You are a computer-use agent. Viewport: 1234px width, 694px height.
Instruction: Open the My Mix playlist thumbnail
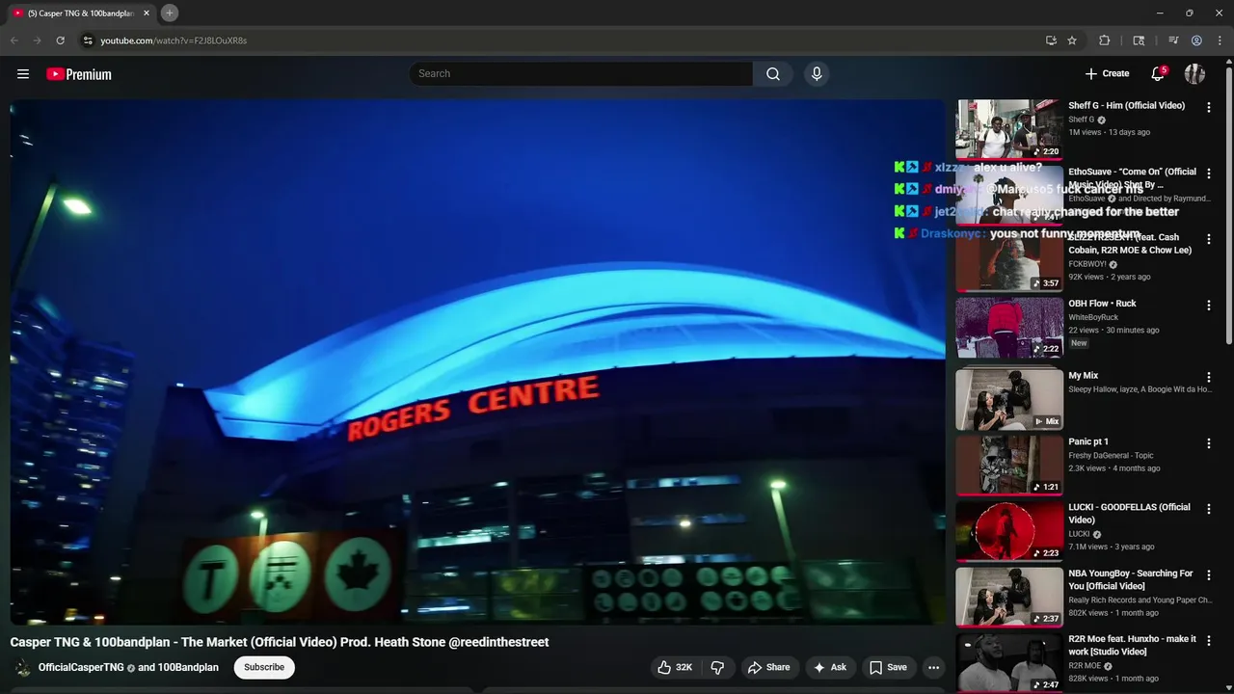pyautogui.click(x=1009, y=399)
